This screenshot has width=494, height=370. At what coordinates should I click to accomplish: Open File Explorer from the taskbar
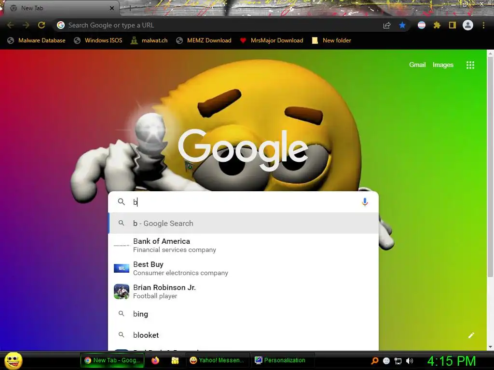pos(175,360)
